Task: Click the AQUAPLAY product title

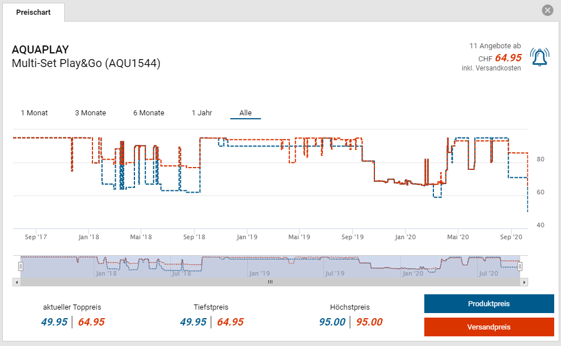Action: click(x=40, y=49)
